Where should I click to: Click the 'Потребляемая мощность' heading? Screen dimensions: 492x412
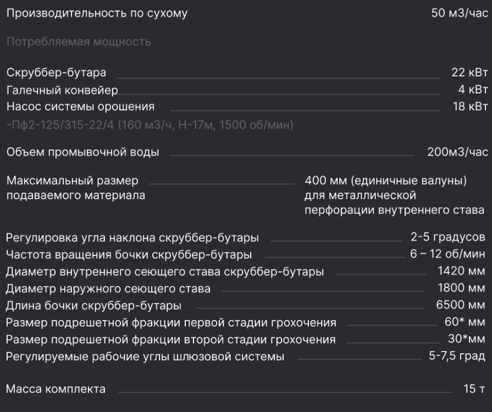pyautogui.click(x=79, y=42)
